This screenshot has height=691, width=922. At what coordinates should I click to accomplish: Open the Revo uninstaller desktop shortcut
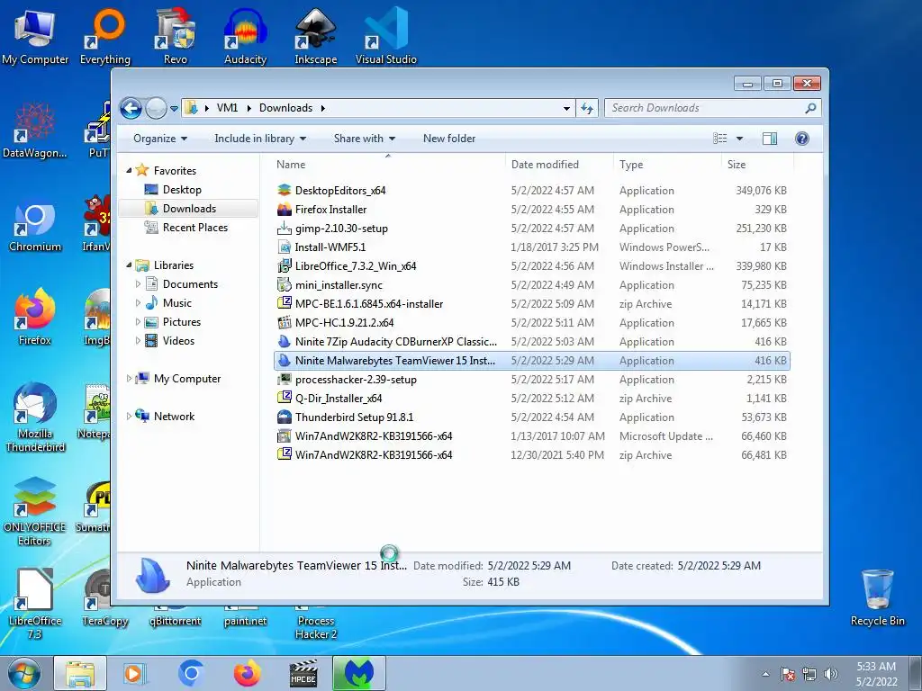click(176, 37)
